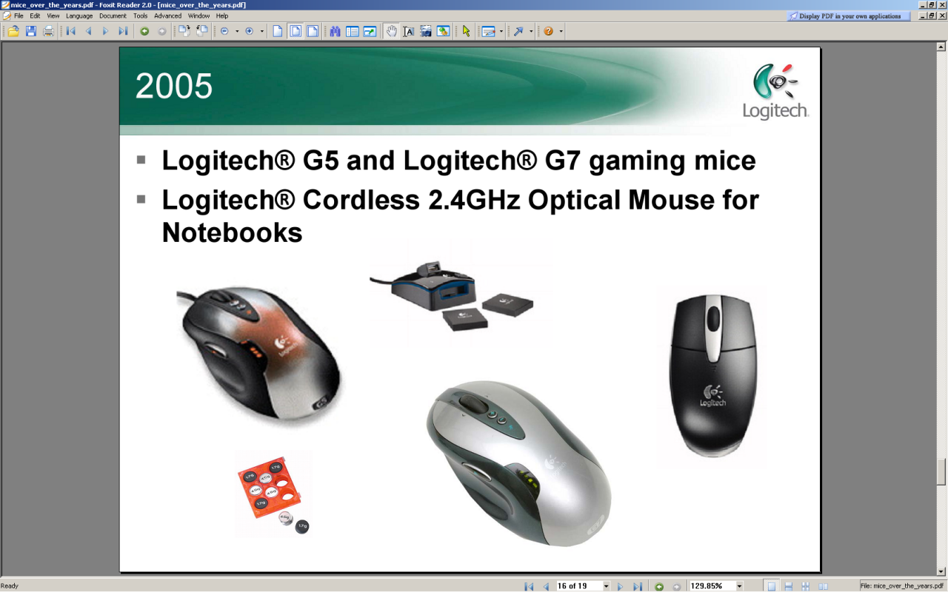The image size is (948, 592).
Task: Select Actual Size page view icon
Action: click(278, 31)
